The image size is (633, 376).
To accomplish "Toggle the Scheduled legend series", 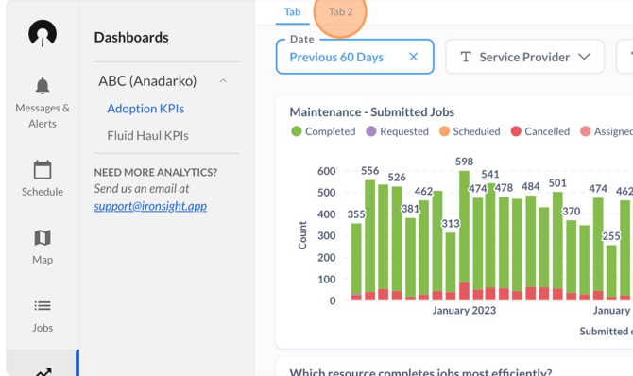I will 470,131.
